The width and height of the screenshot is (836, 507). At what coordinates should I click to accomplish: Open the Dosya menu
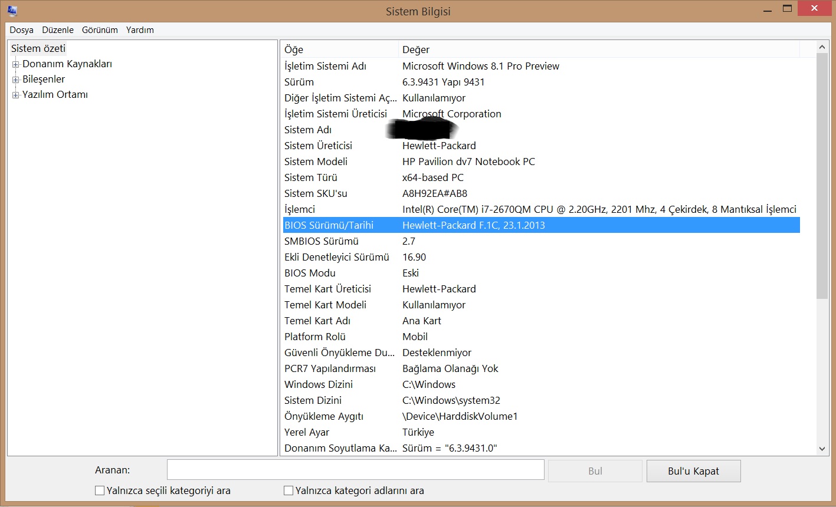(x=21, y=30)
